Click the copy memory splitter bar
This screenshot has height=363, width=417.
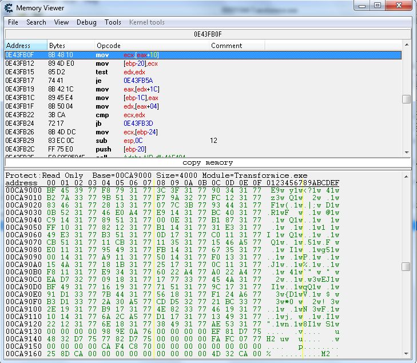click(x=208, y=163)
